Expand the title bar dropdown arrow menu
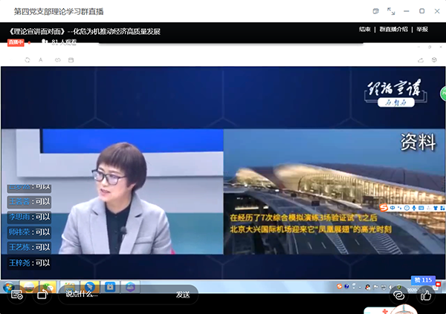The width and height of the screenshot is (446, 314). pyautogui.click(x=391, y=10)
